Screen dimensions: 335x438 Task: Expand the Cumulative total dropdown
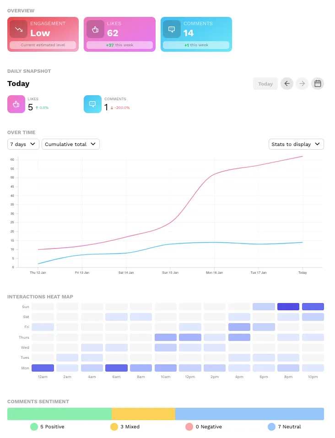point(70,144)
